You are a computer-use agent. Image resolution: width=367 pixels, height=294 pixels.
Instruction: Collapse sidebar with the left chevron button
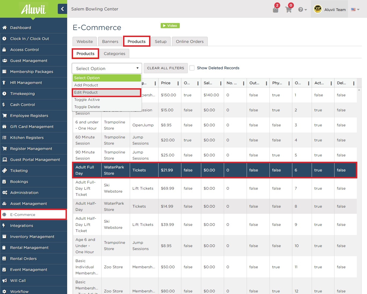click(x=62, y=9)
